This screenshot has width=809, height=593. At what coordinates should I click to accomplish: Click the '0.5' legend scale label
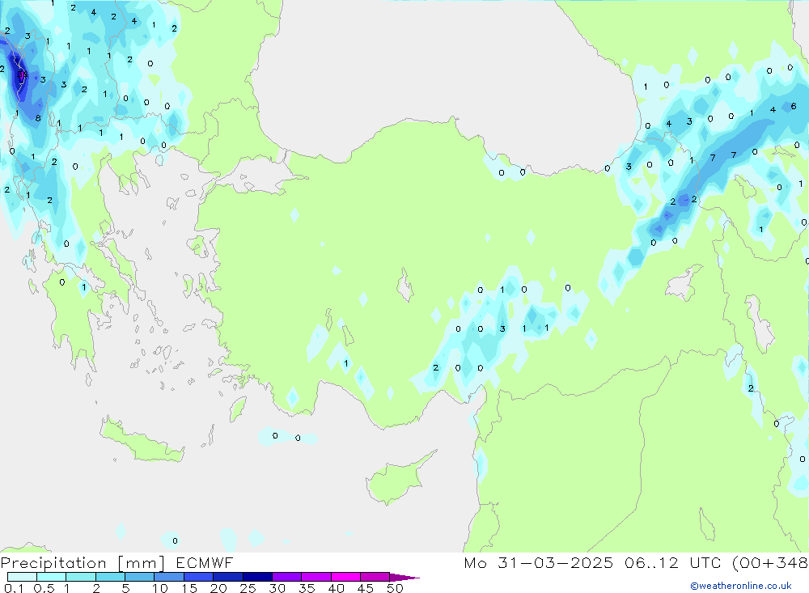[x=44, y=588]
